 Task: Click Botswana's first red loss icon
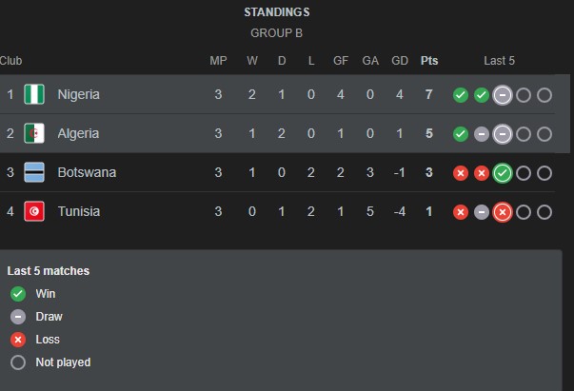coord(461,172)
